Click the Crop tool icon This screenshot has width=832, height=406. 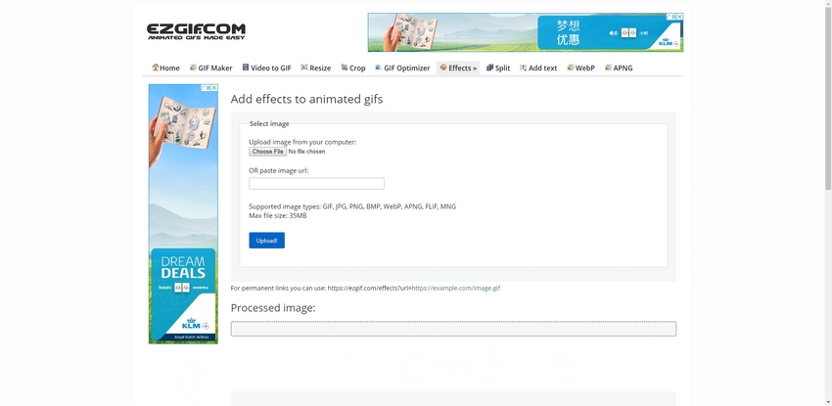click(345, 68)
